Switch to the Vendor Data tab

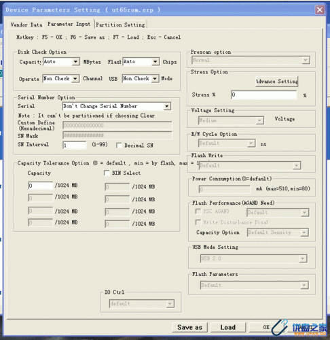tap(26, 24)
